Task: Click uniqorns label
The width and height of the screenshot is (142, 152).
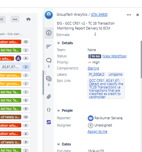Action: 115,74
